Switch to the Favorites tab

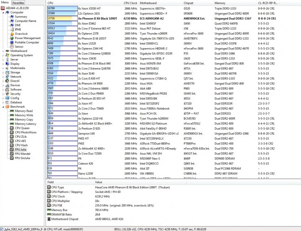pyautogui.click(x=18, y=3)
